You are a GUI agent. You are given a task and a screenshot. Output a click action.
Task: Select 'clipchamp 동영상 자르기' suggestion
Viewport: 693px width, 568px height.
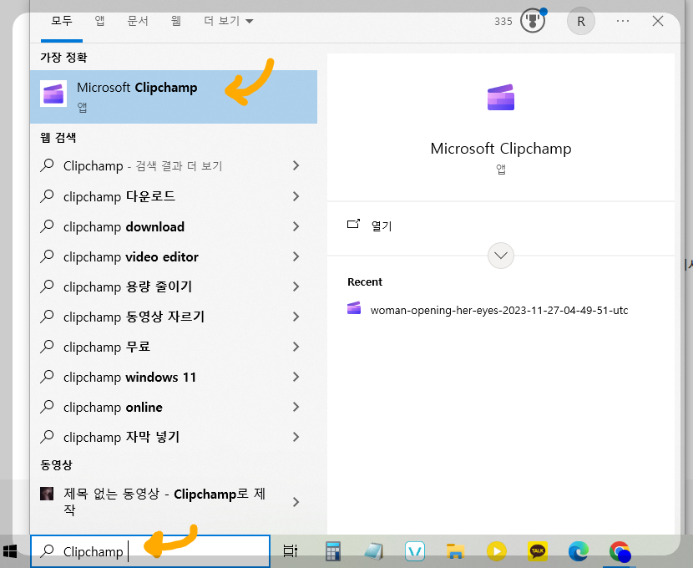(174, 317)
